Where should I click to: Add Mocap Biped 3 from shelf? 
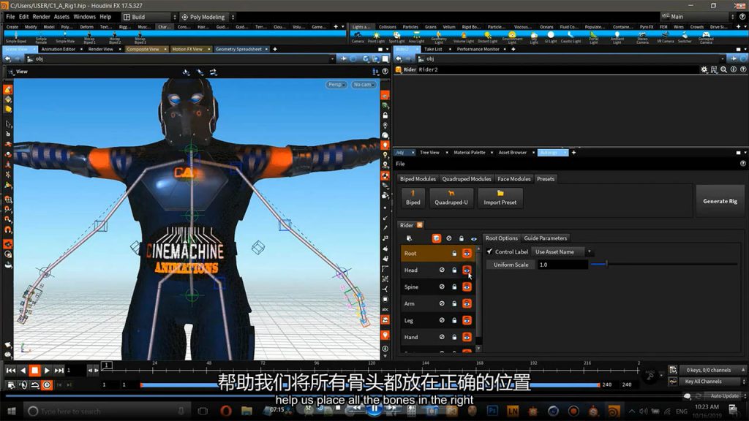point(140,38)
